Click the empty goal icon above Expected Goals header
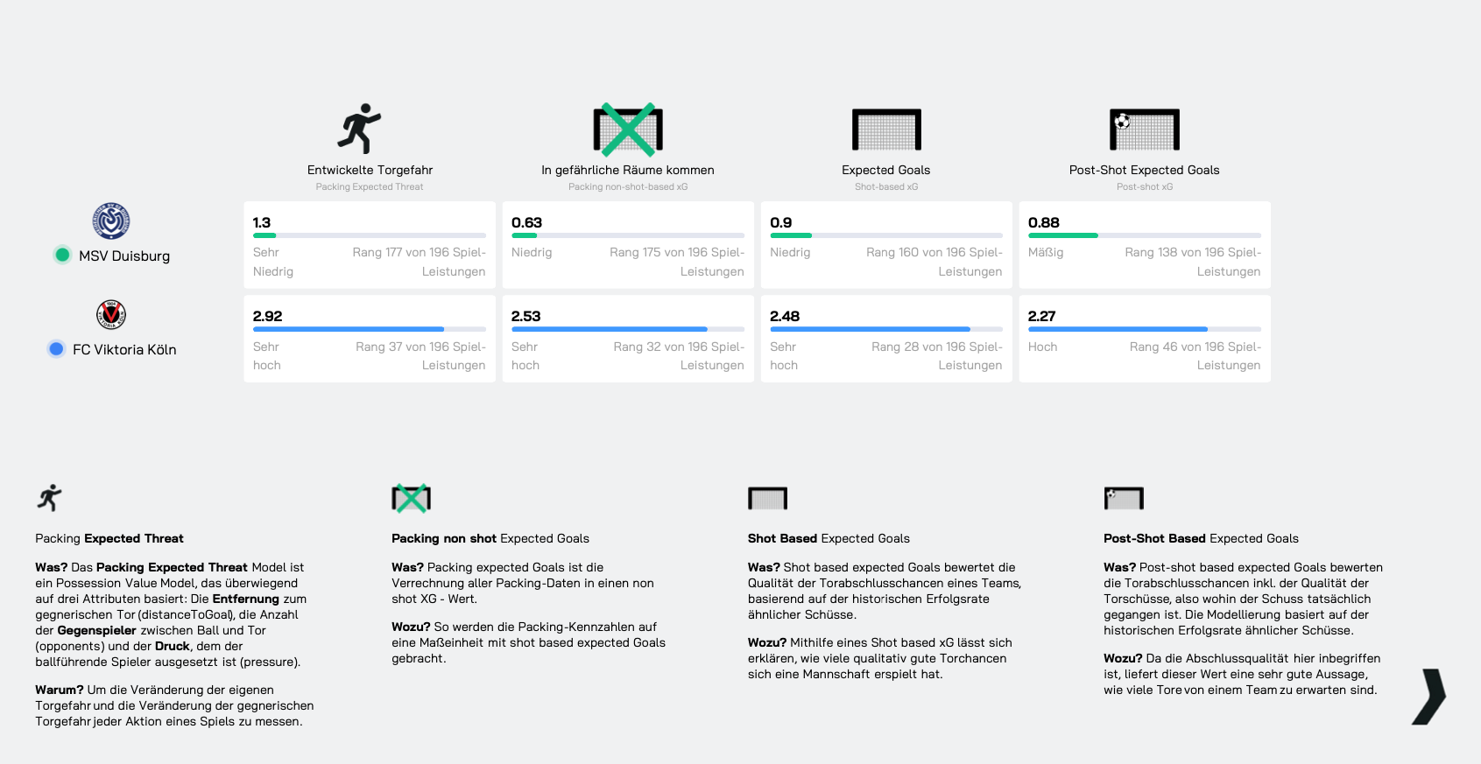The height and width of the screenshot is (764, 1481). point(886,130)
